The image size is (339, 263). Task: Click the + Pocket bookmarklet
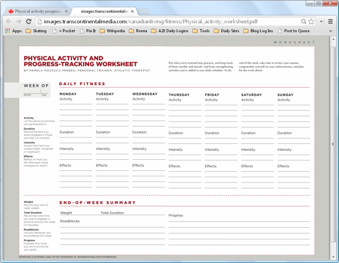click(64, 31)
